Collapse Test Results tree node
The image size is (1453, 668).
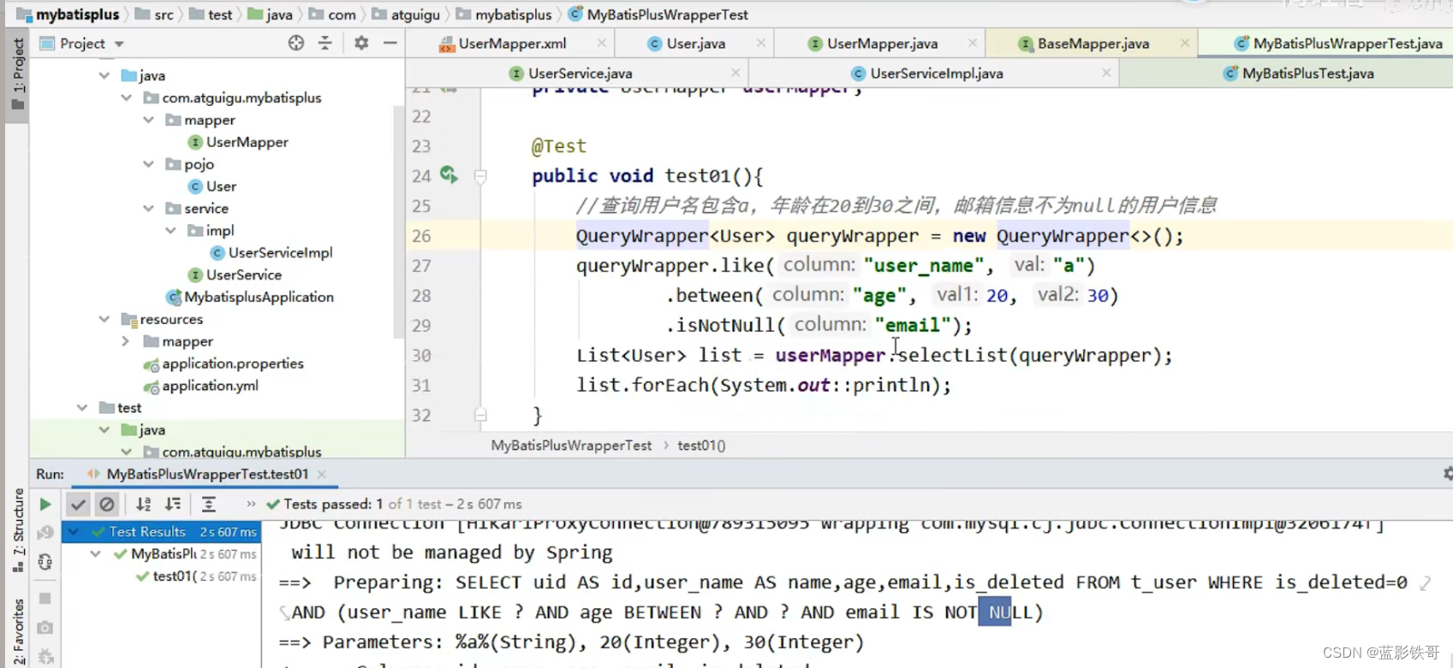(x=74, y=532)
